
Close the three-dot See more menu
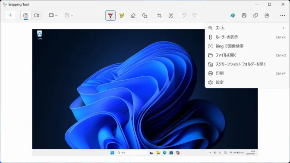tap(282, 16)
